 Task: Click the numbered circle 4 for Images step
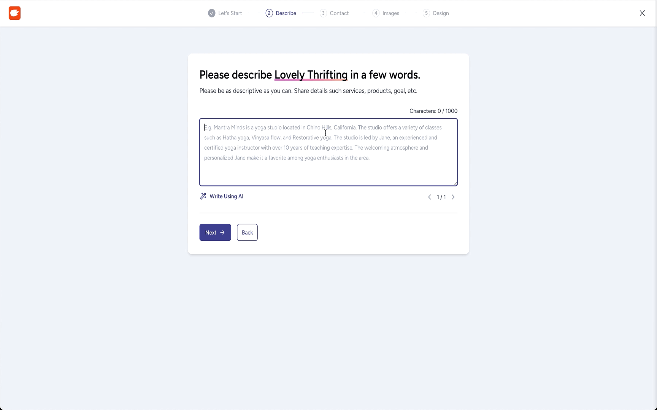(376, 13)
